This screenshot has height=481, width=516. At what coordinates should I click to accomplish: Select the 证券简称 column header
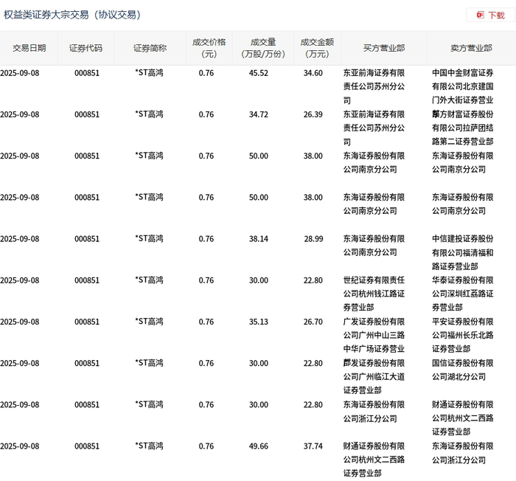(150, 48)
